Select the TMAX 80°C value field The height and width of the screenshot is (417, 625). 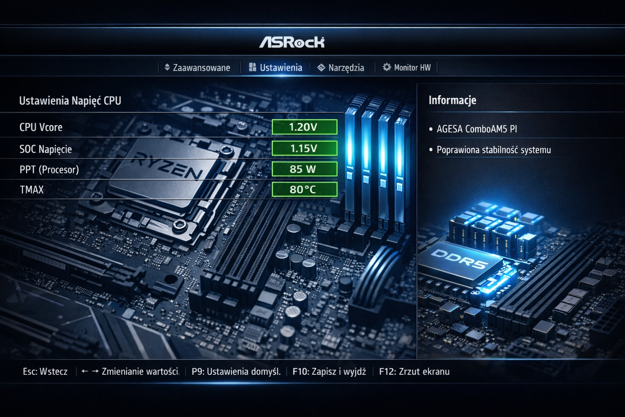[x=304, y=189]
